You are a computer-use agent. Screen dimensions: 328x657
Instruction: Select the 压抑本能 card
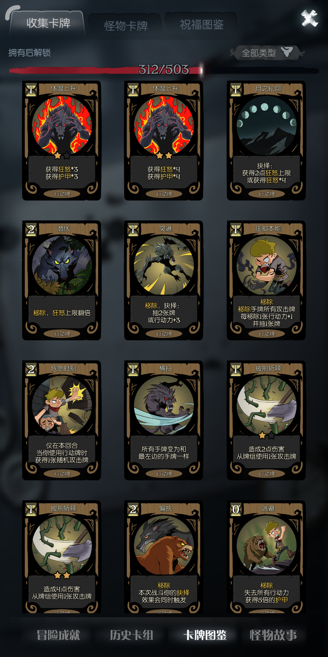point(266,280)
